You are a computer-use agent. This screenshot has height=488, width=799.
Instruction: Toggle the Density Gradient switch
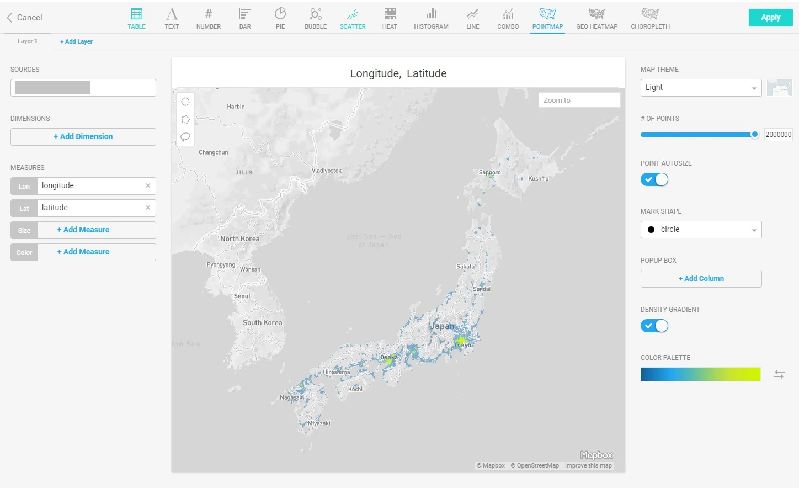click(x=654, y=326)
